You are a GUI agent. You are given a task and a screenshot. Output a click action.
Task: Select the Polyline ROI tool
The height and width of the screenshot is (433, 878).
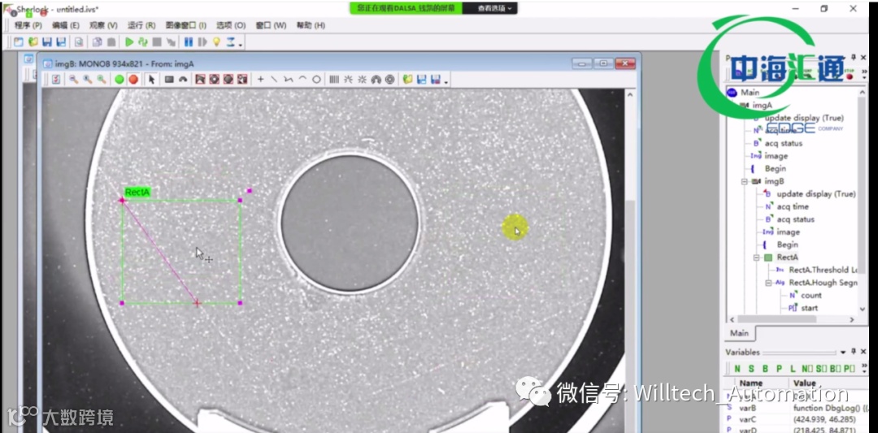pos(289,80)
